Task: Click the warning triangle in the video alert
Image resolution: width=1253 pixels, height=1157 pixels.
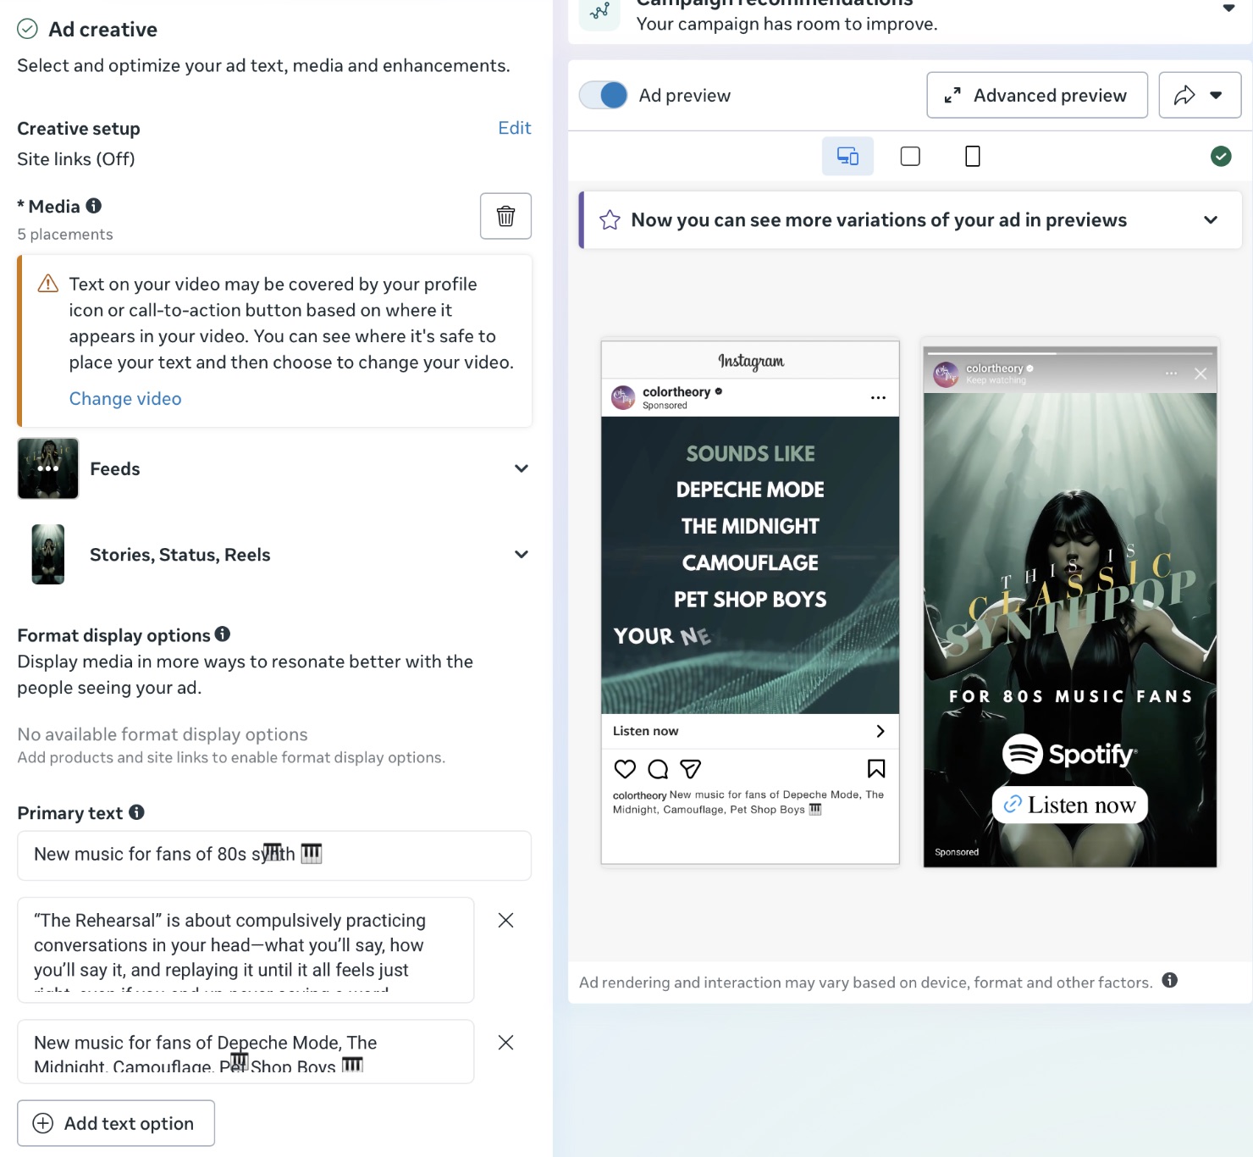Action: (x=47, y=285)
